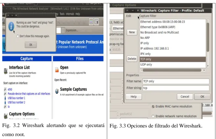Click the icon beside the Pseudo-device entry
The width and height of the screenshot is (216, 139).
click(5, 94)
